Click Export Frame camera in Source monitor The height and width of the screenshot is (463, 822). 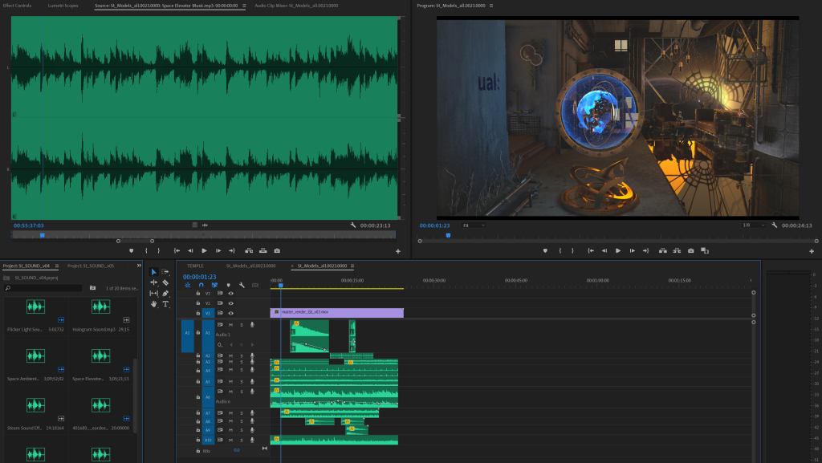pyautogui.click(x=277, y=251)
